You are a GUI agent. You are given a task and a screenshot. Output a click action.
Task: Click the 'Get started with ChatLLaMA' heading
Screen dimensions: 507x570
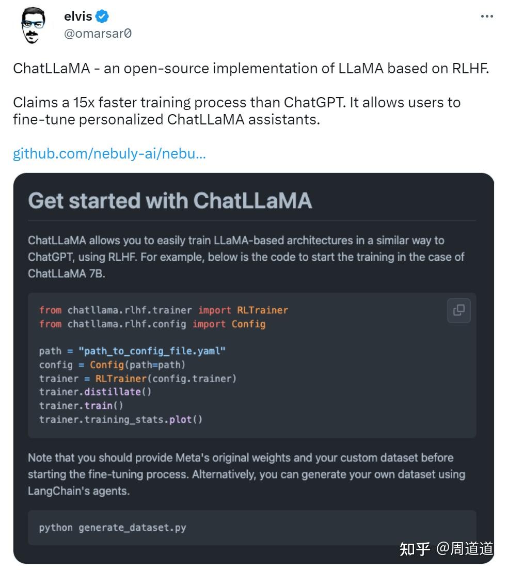click(170, 201)
